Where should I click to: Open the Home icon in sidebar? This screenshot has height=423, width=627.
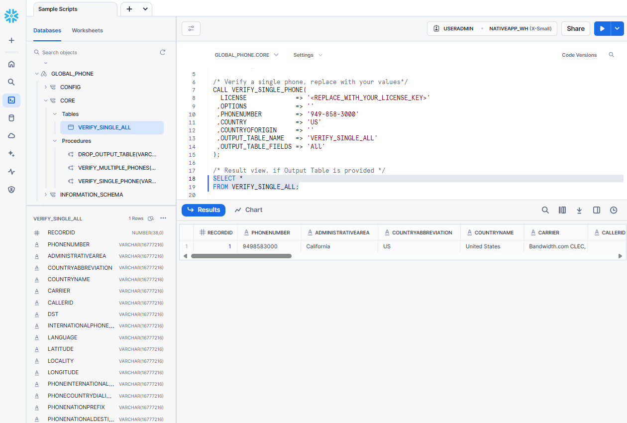[11, 64]
